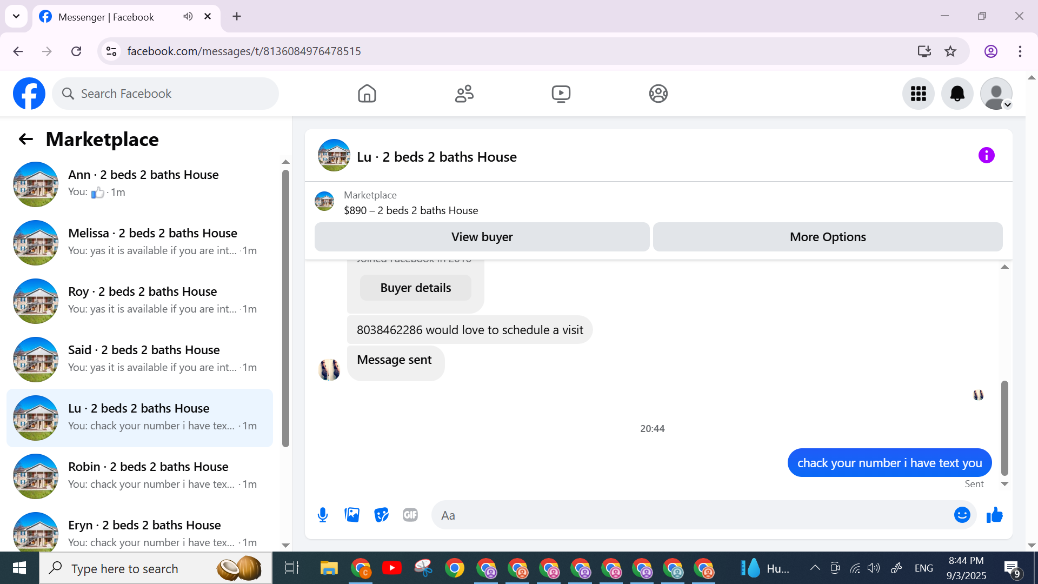Open the Friends icon in top navigation
This screenshot has height=584, width=1038.
[x=464, y=94]
